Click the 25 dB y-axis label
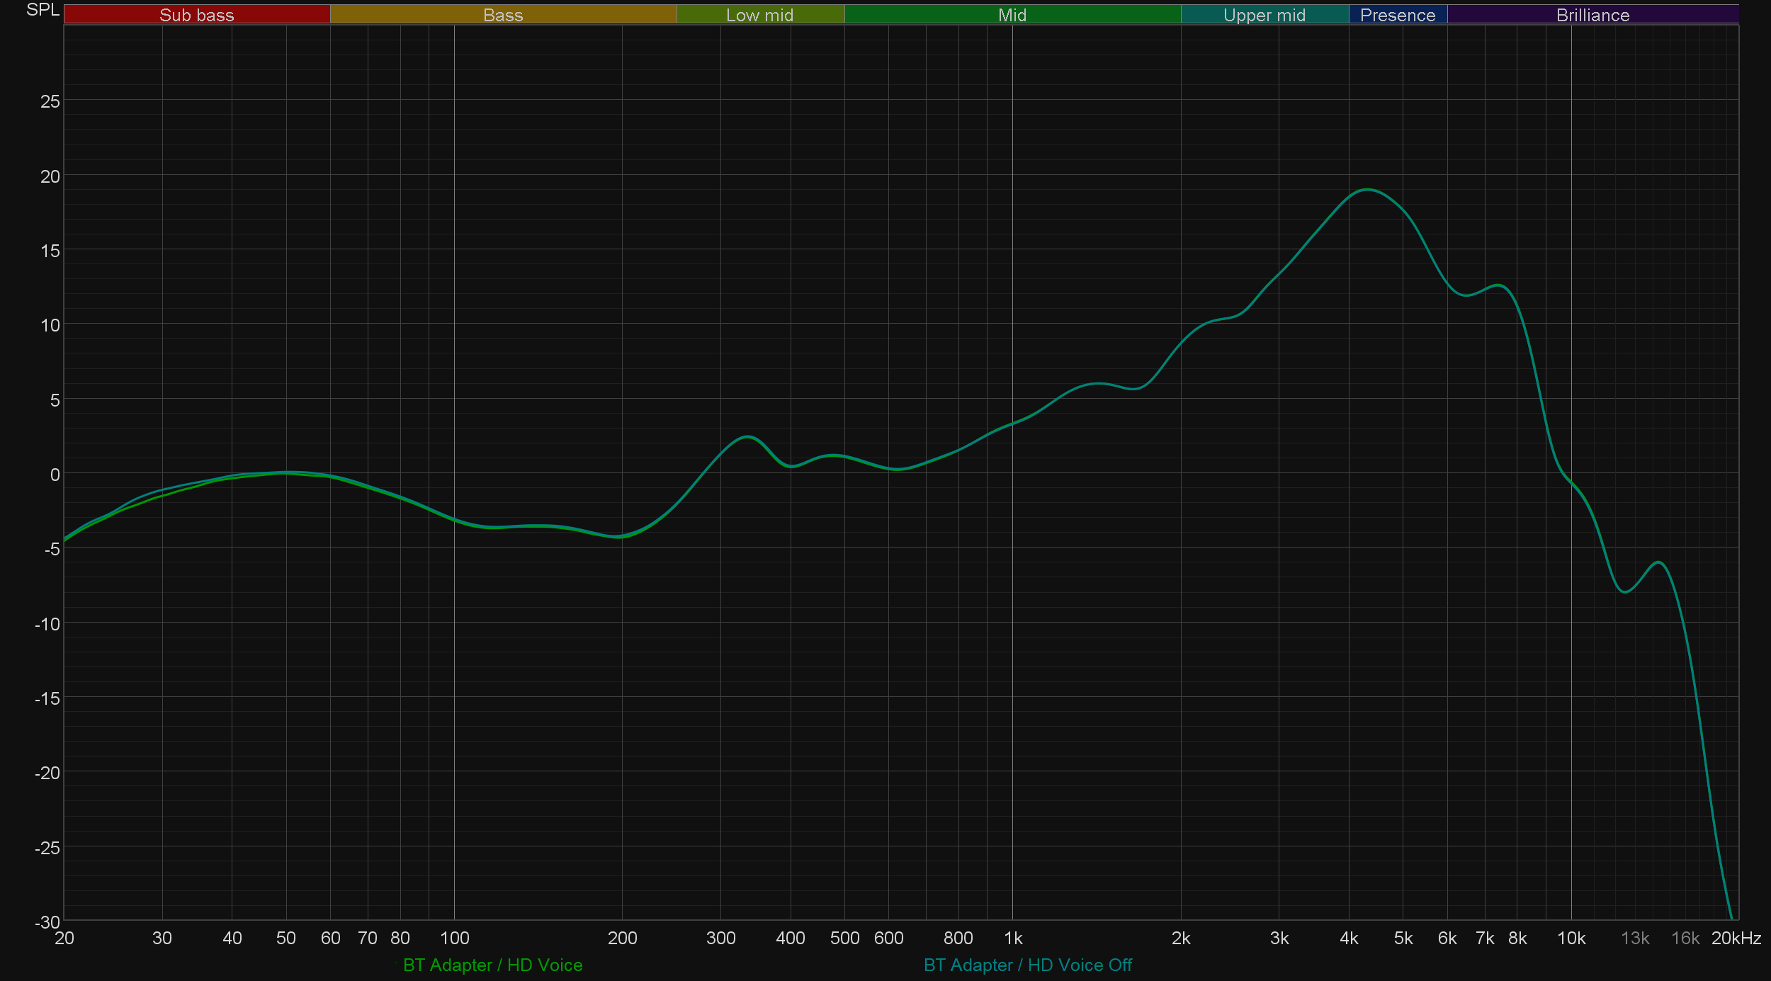The height and width of the screenshot is (981, 1771). (x=50, y=101)
